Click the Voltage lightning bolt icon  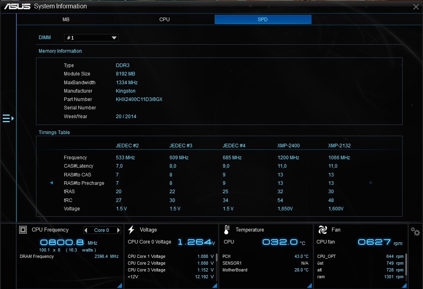pos(131,230)
